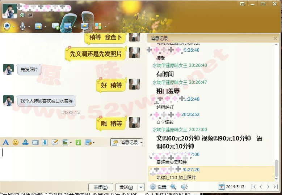Image resolution: width=282 pixels, height=195 pixels.
Task: Click the send file folder icon
Action: pos(38,26)
